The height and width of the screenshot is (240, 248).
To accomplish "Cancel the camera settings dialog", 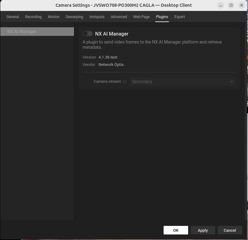I will [230, 230].
